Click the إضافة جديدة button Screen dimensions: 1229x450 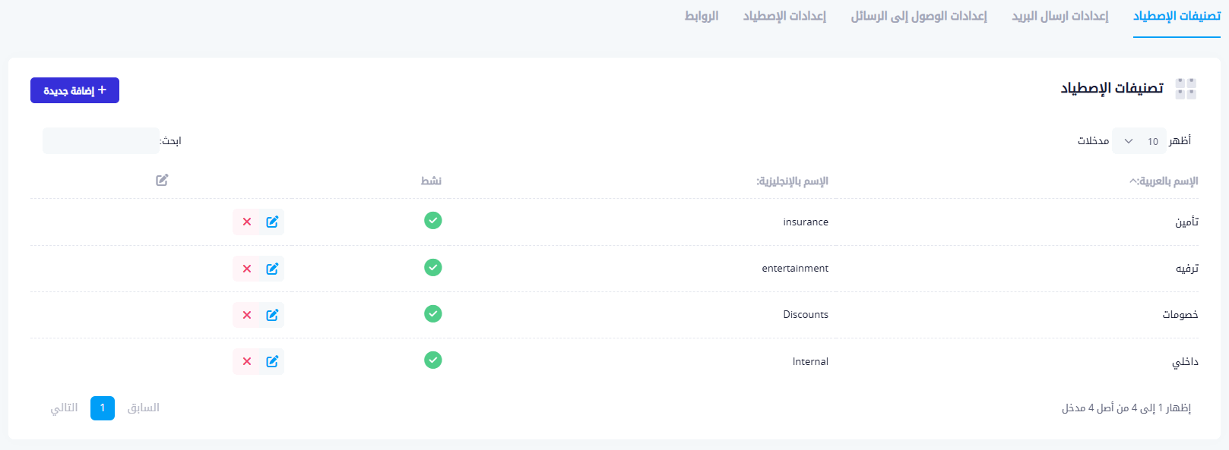[74, 90]
